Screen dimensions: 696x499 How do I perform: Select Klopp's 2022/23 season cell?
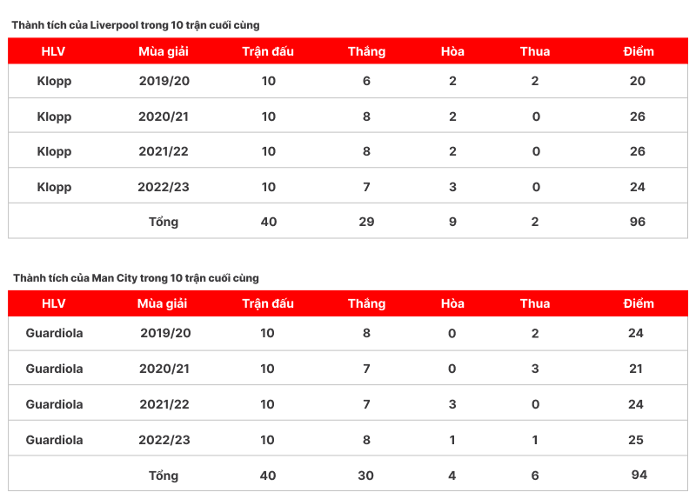[x=164, y=187]
